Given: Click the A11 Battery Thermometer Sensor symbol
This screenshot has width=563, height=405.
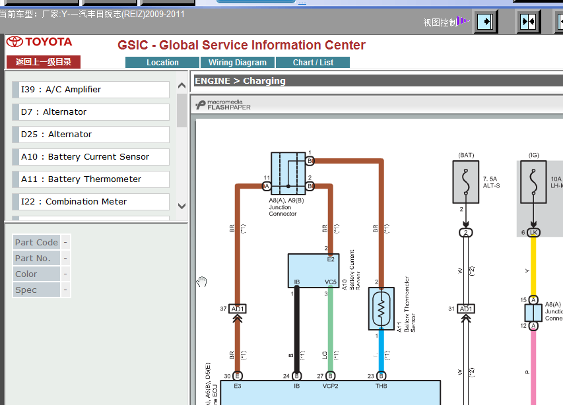Looking at the screenshot, I should [381, 309].
